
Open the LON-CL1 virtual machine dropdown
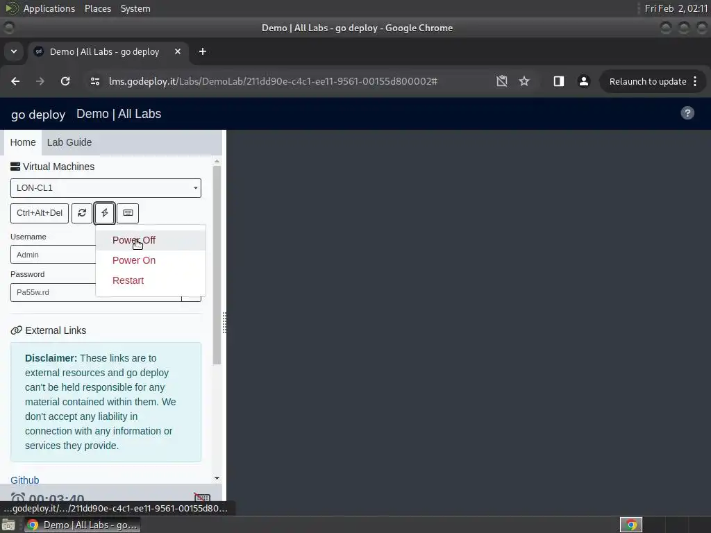tap(106, 188)
